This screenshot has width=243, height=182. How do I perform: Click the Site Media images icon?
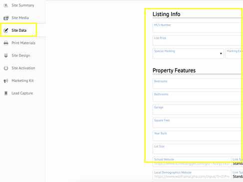click(6, 18)
